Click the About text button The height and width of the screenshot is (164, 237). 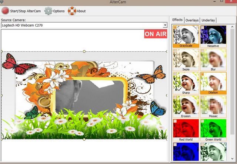(x=81, y=11)
